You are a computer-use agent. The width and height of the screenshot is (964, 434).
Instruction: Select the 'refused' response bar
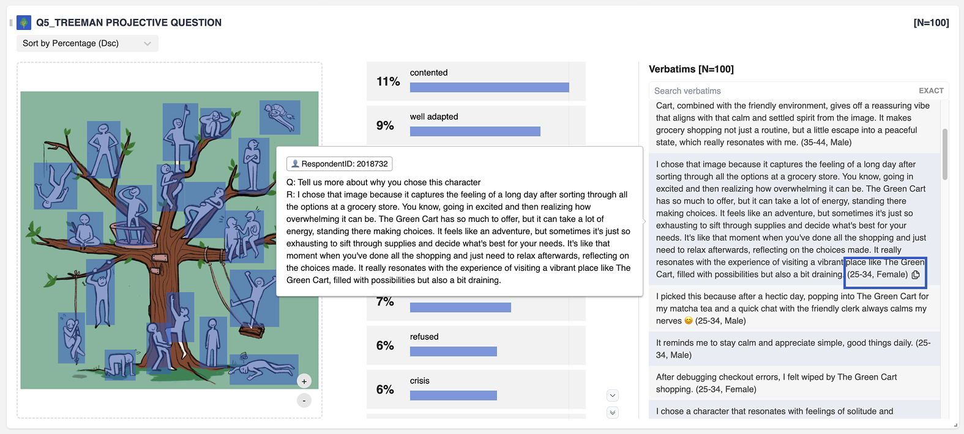(x=453, y=351)
